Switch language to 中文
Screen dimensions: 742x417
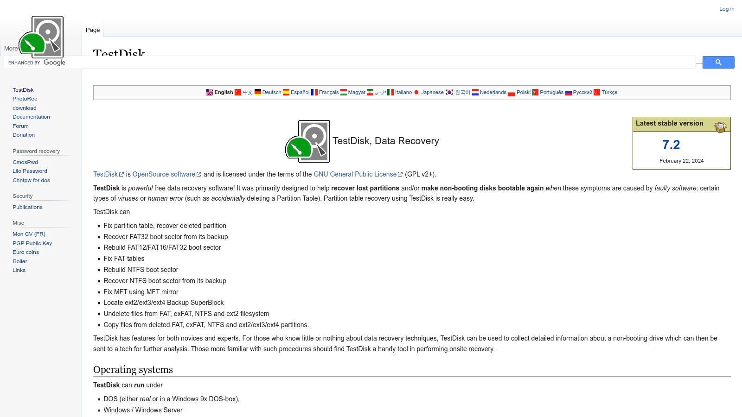(x=248, y=92)
